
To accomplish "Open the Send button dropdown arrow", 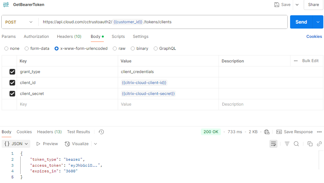I will 318,22.
